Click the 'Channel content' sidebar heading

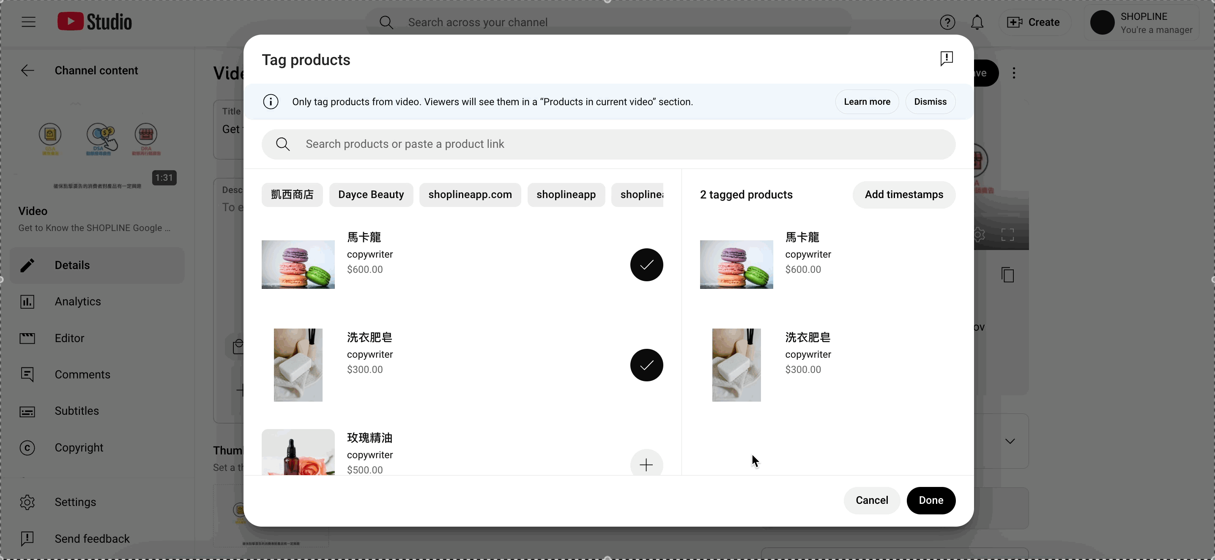(x=96, y=71)
